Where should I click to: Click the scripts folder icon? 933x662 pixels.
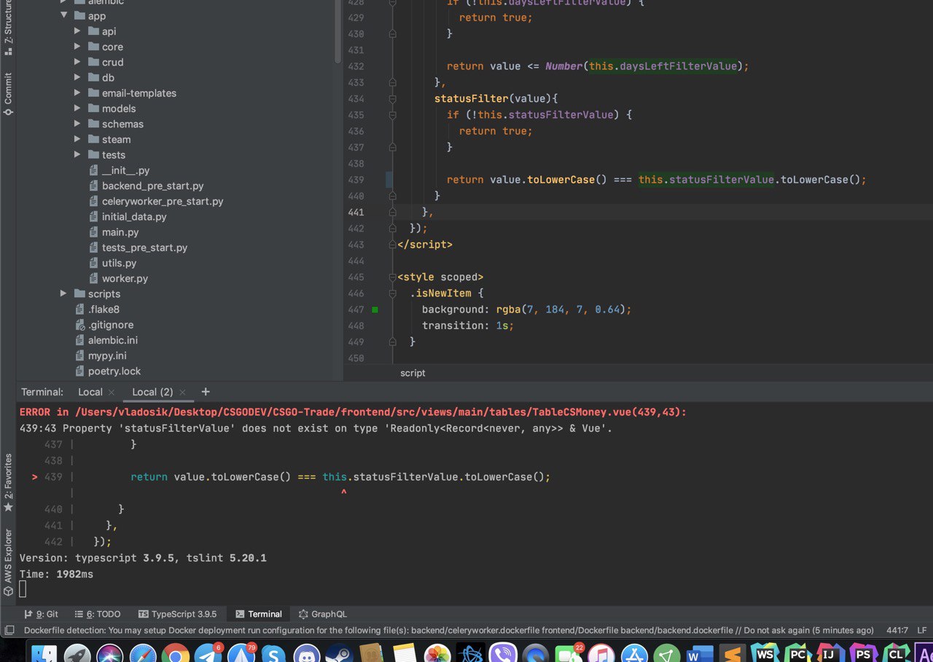pos(80,294)
